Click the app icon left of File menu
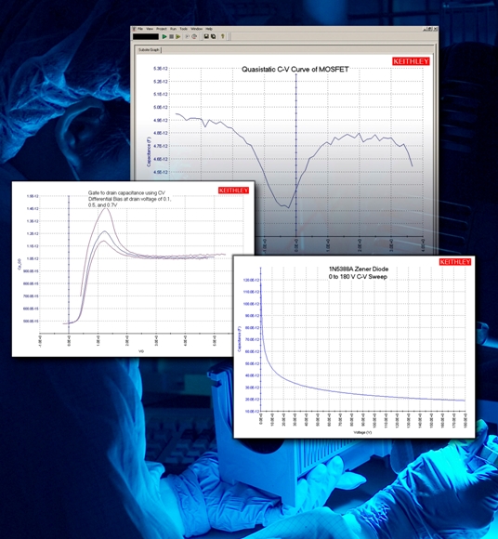The width and height of the screenshot is (498, 539). [x=134, y=29]
